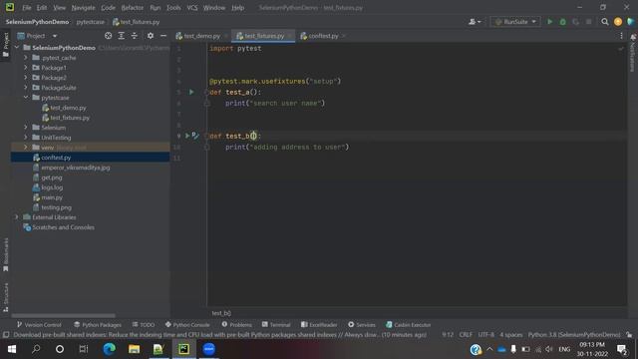Open the Project side tool button

(6, 45)
